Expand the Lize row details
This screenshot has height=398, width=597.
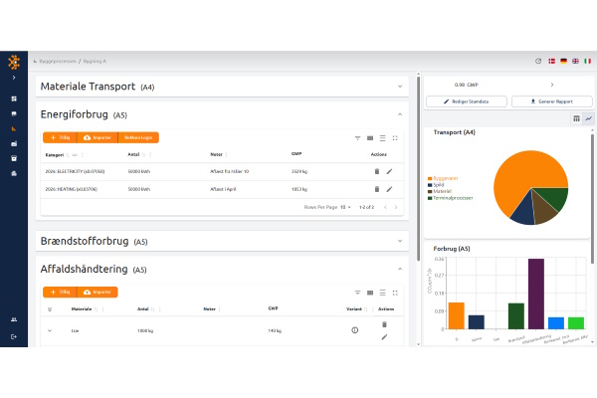[50, 329]
